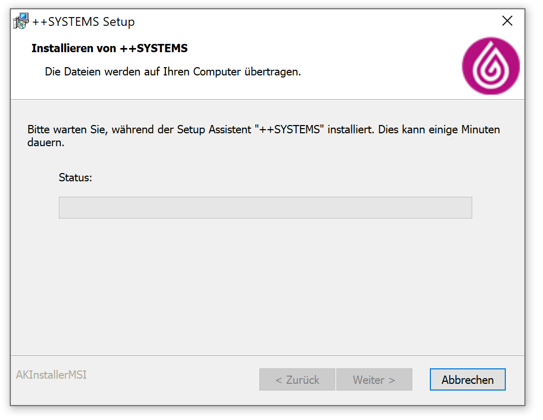Click the AKInstallerMSI label

(x=51, y=375)
